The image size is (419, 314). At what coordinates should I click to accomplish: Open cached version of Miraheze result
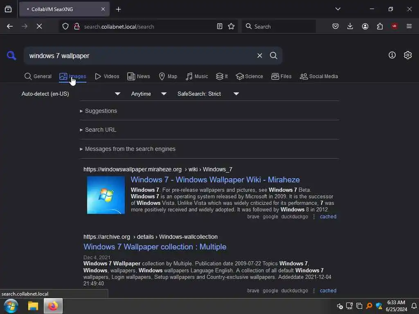(328, 217)
